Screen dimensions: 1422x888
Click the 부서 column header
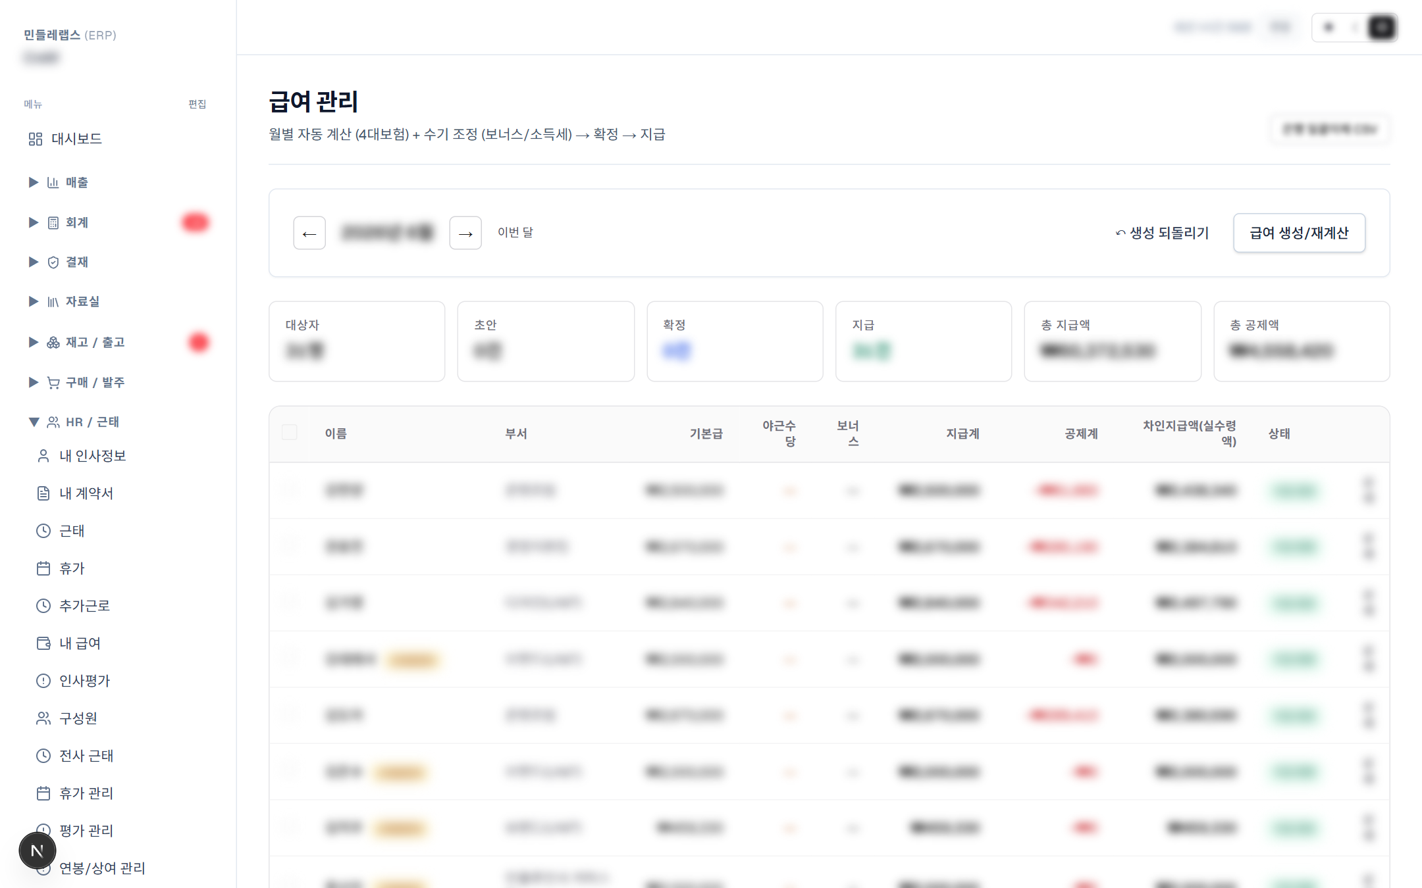click(516, 433)
